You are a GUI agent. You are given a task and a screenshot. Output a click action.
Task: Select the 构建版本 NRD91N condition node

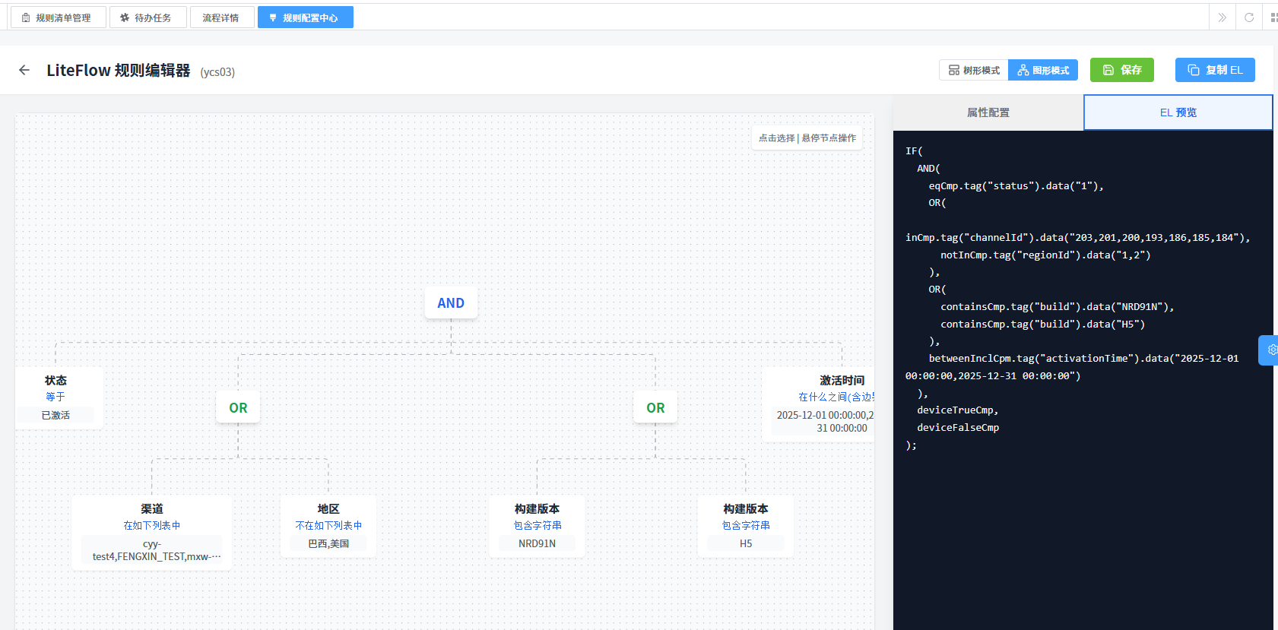537,526
